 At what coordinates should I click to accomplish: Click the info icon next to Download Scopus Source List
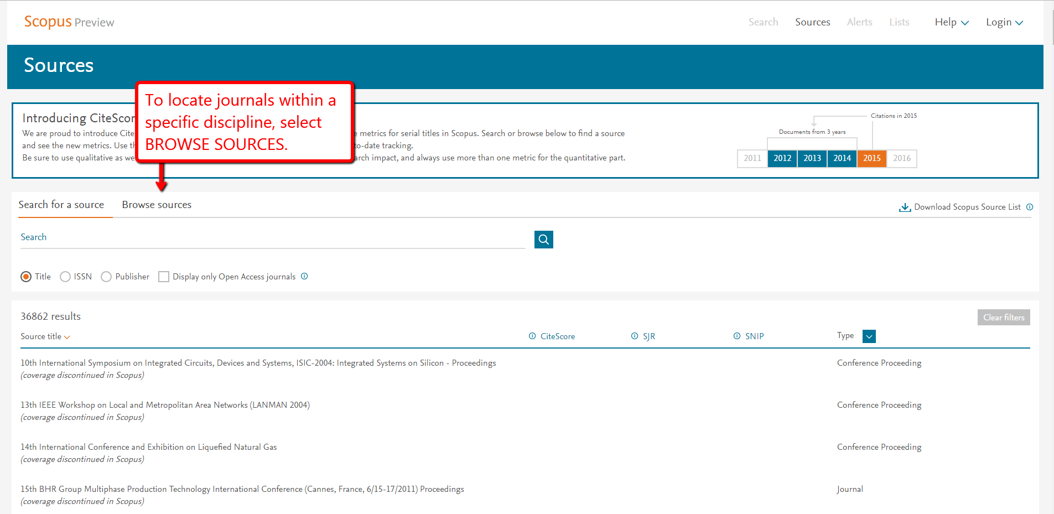[x=1030, y=207]
